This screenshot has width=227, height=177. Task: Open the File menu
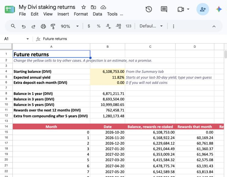click(22, 14)
